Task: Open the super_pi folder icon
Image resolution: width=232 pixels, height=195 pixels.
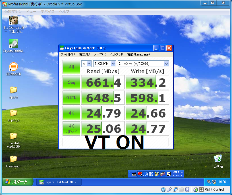Action: (13, 113)
